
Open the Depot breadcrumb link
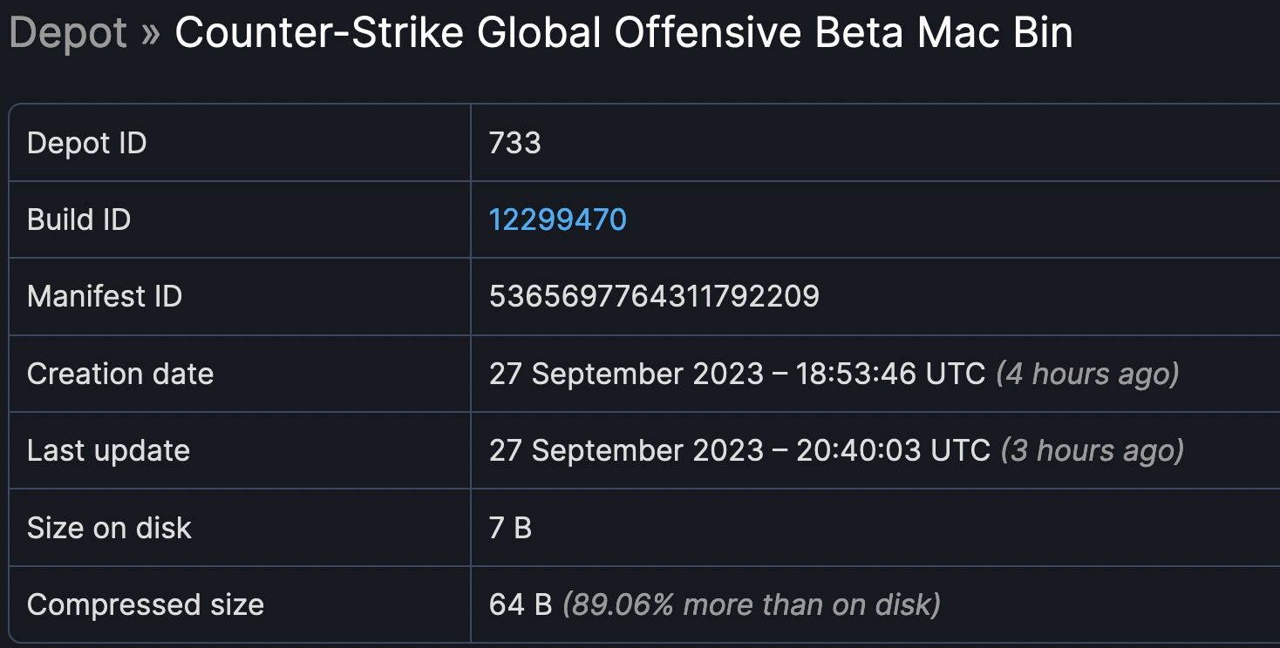click(68, 34)
